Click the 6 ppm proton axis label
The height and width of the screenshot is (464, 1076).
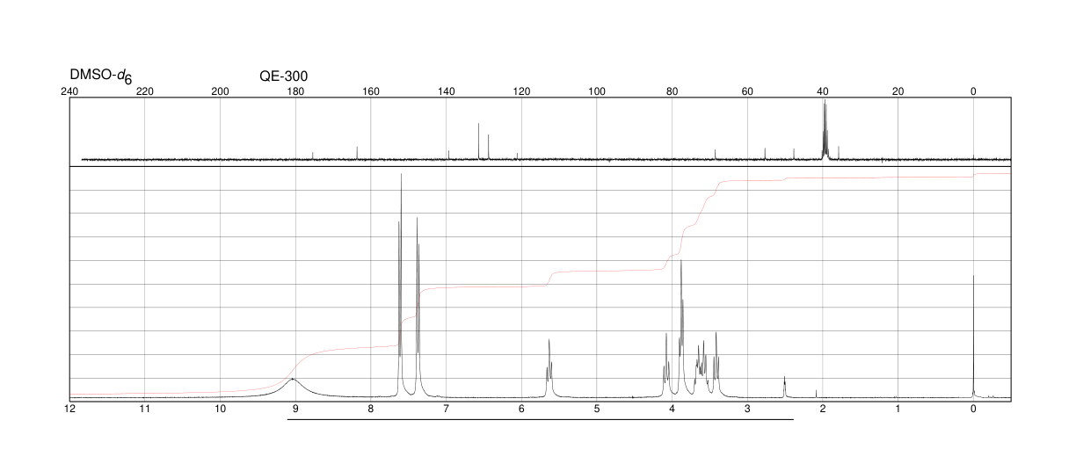coord(521,410)
